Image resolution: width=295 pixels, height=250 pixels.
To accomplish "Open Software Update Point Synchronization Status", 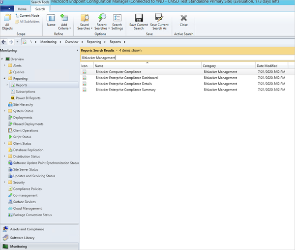I will point(43,163).
